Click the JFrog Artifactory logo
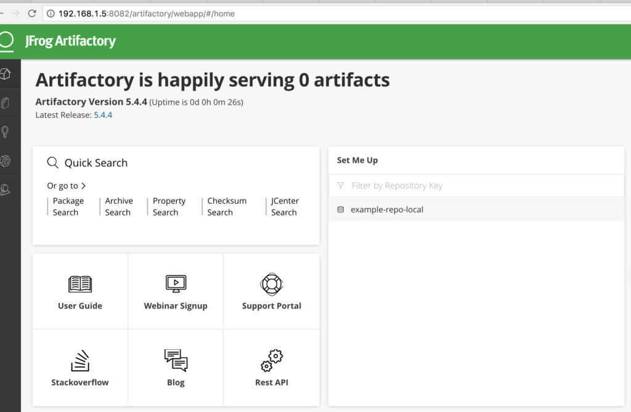 point(70,41)
